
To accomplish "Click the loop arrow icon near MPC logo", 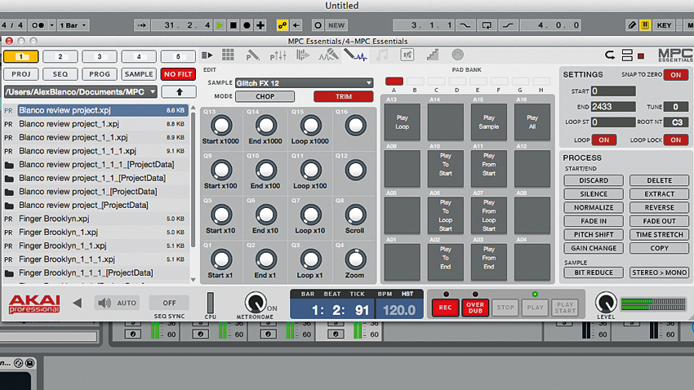I will tap(610, 55).
